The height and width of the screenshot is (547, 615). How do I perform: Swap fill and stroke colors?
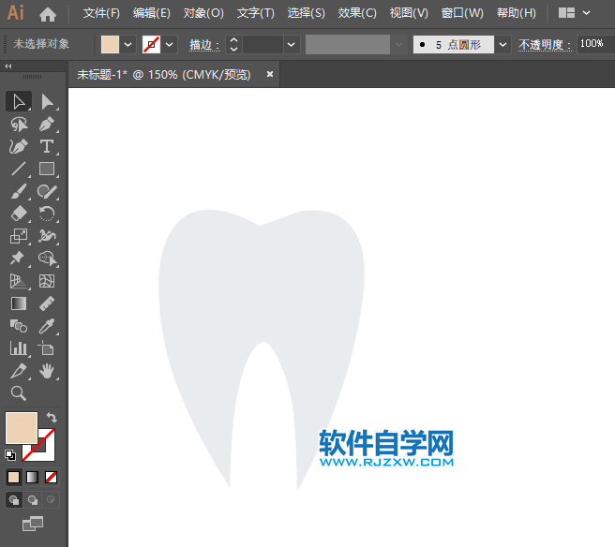(x=52, y=417)
